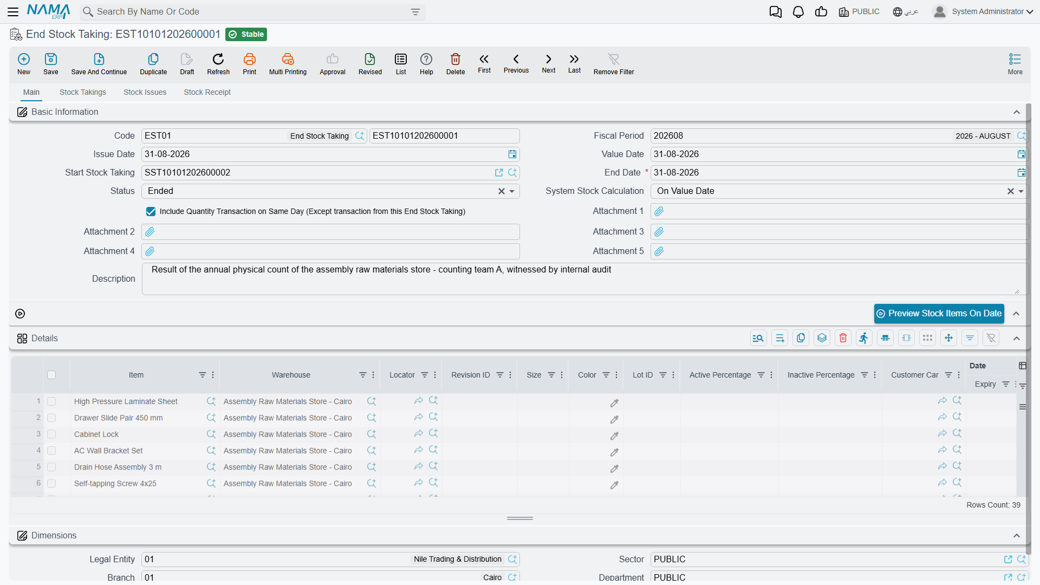Click the PUBLIC sector button in header
1040x585 pixels.
(859, 11)
